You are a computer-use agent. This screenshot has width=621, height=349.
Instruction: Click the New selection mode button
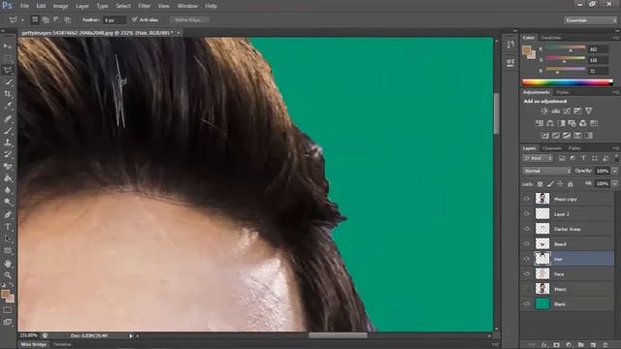pyautogui.click(x=35, y=19)
